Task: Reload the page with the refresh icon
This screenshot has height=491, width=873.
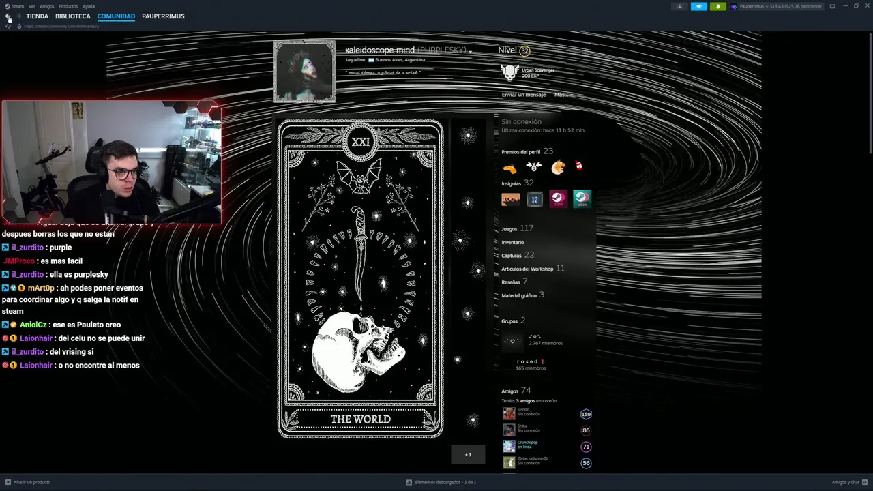Action: click(8, 26)
